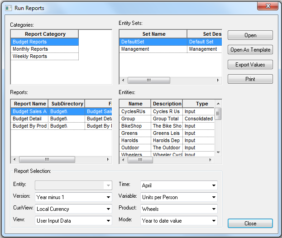
Task: Open the Entity dropdown
Action: [74, 186]
